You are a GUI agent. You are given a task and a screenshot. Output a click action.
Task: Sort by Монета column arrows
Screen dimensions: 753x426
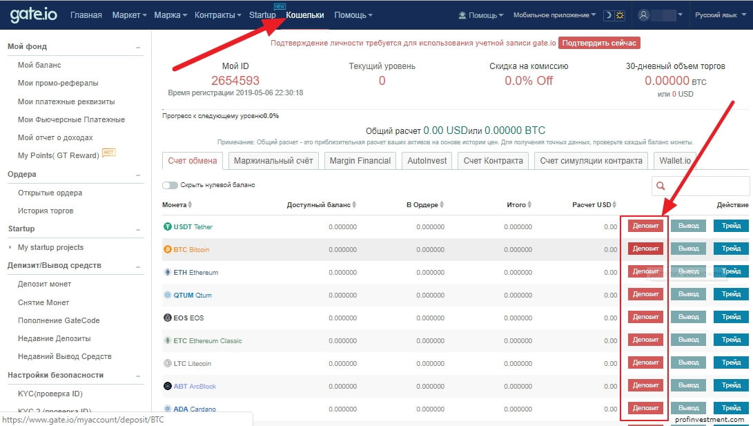[x=190, y=204]
